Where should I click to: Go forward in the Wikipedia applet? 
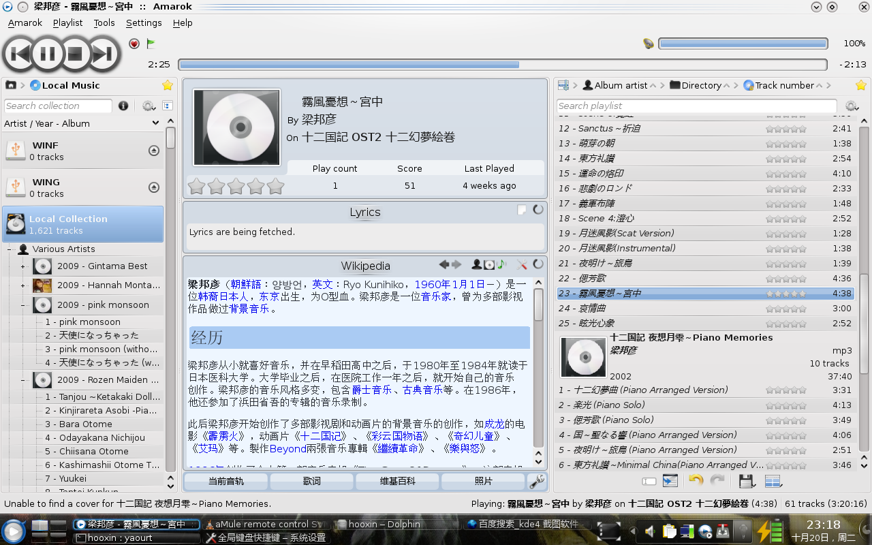[456, 264]
